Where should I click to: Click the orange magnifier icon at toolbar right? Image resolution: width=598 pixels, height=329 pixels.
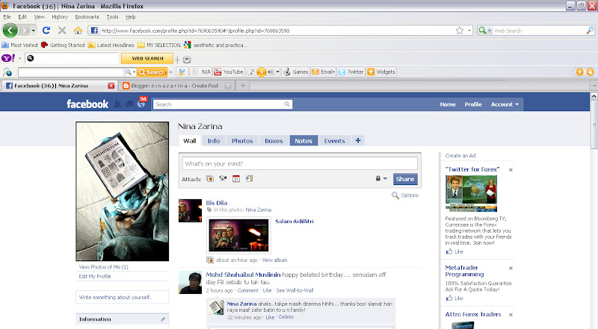click(x=590, y=72)
